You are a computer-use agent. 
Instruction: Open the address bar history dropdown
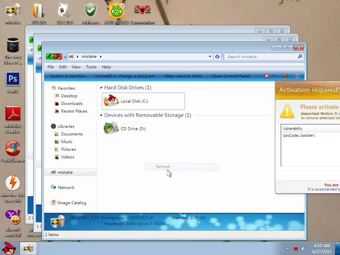pyautogui.click(x=210, y=56)
